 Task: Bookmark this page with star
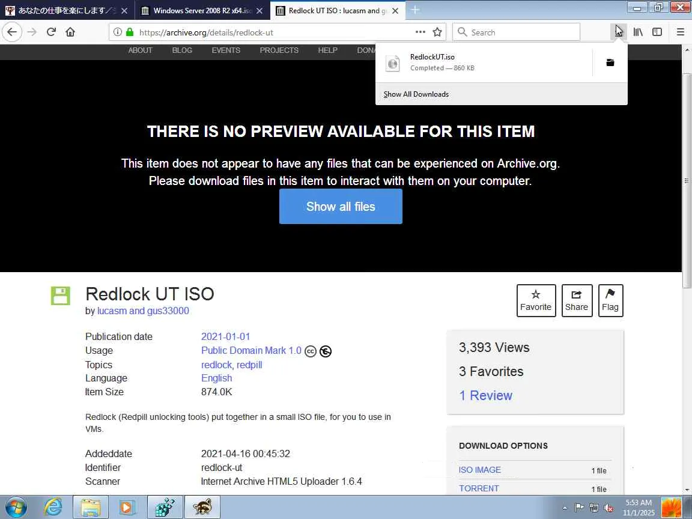[x=437, y=32]
